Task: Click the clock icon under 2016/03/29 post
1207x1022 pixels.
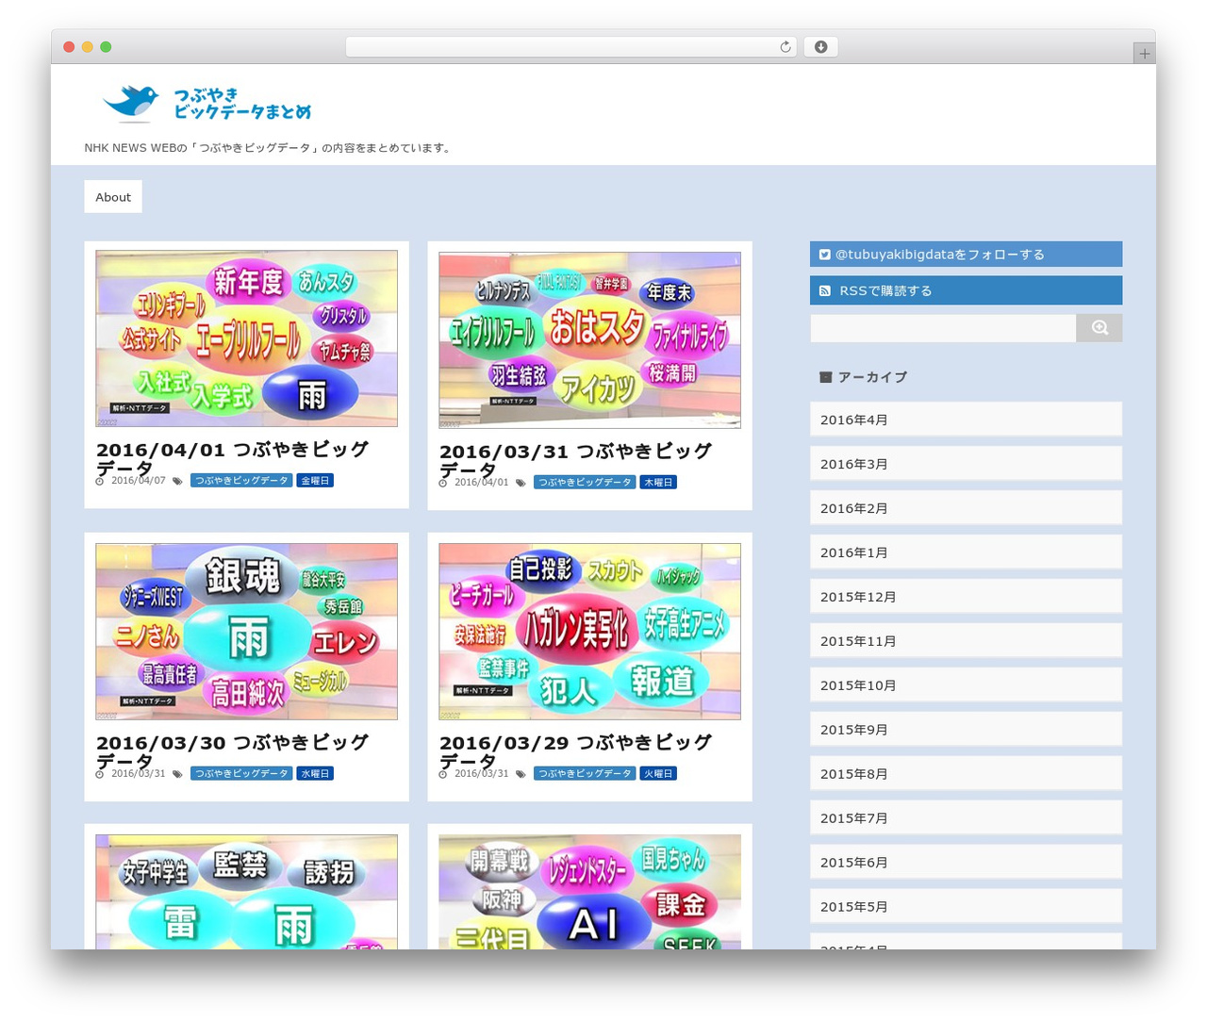Action: click(443, 774)
